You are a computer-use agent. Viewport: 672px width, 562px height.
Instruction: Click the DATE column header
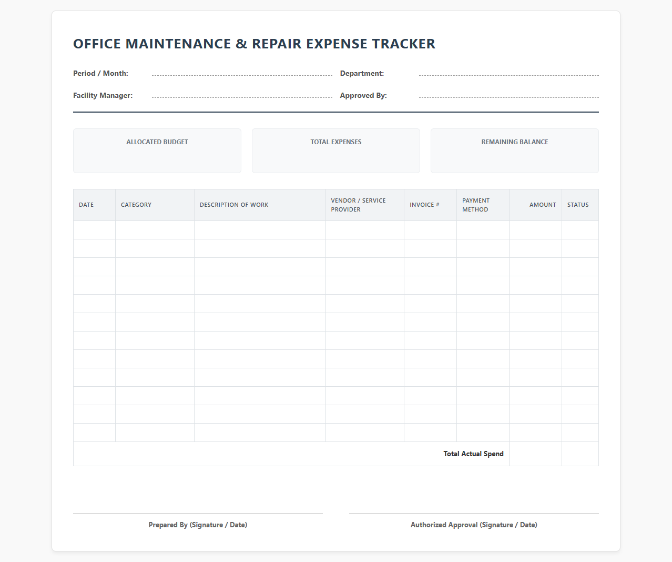point(94,205)
